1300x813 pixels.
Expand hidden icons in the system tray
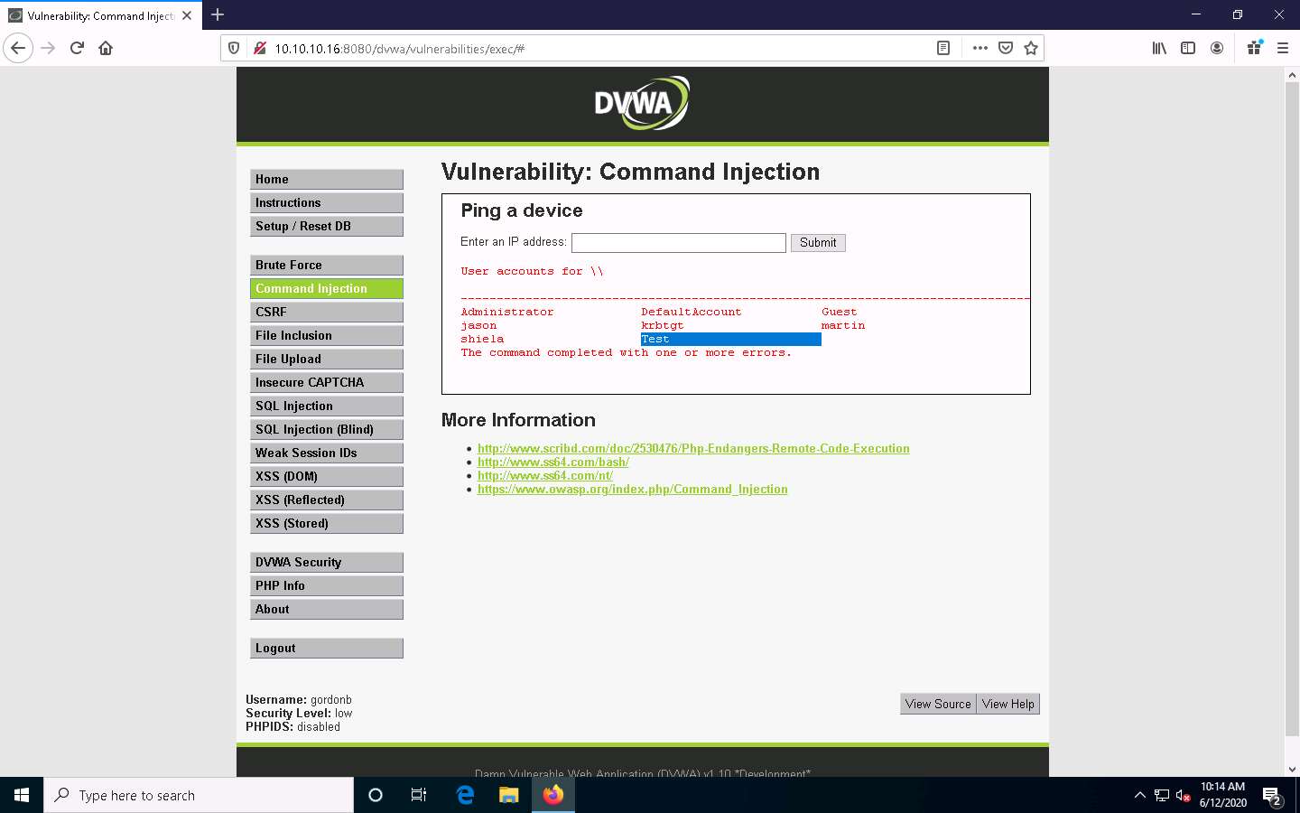1140,795
